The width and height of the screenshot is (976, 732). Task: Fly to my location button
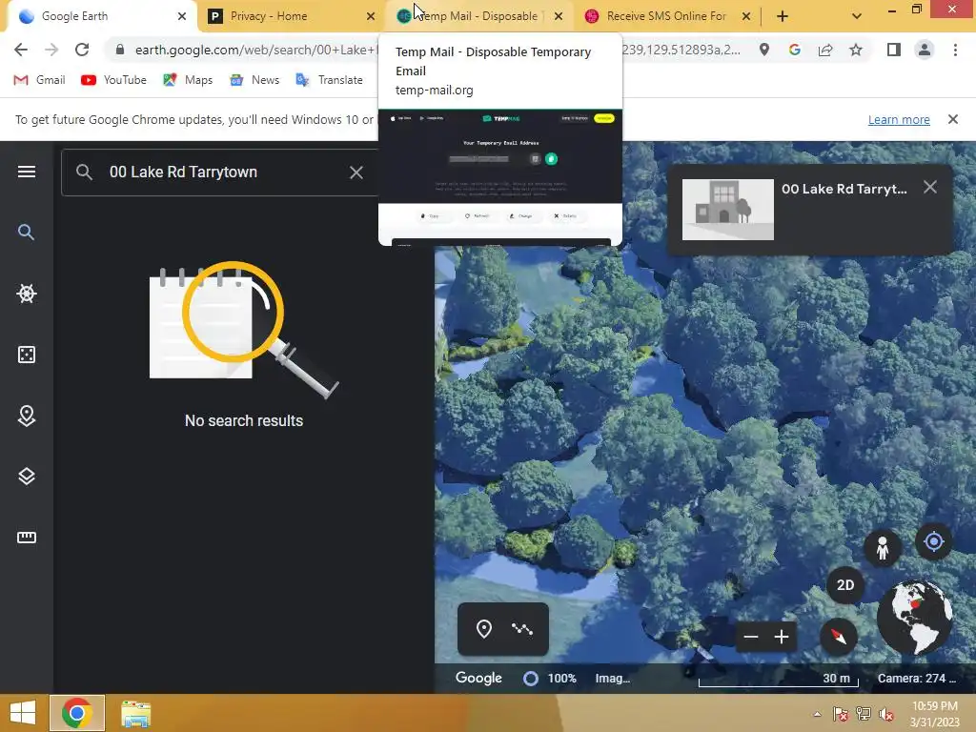tap(934, 541)
